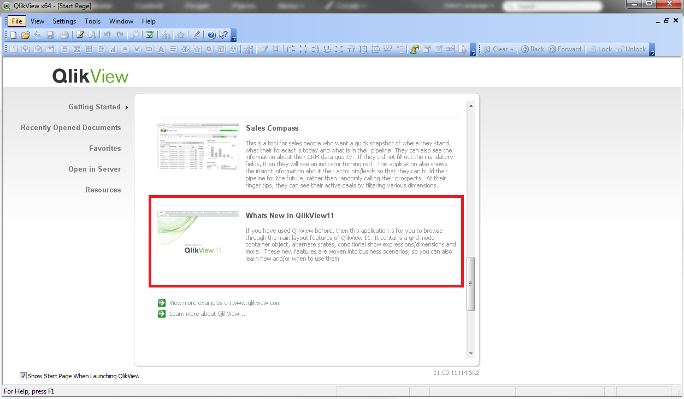Open the Help menu
Viewport: 684px width, 399px height.
149,21
